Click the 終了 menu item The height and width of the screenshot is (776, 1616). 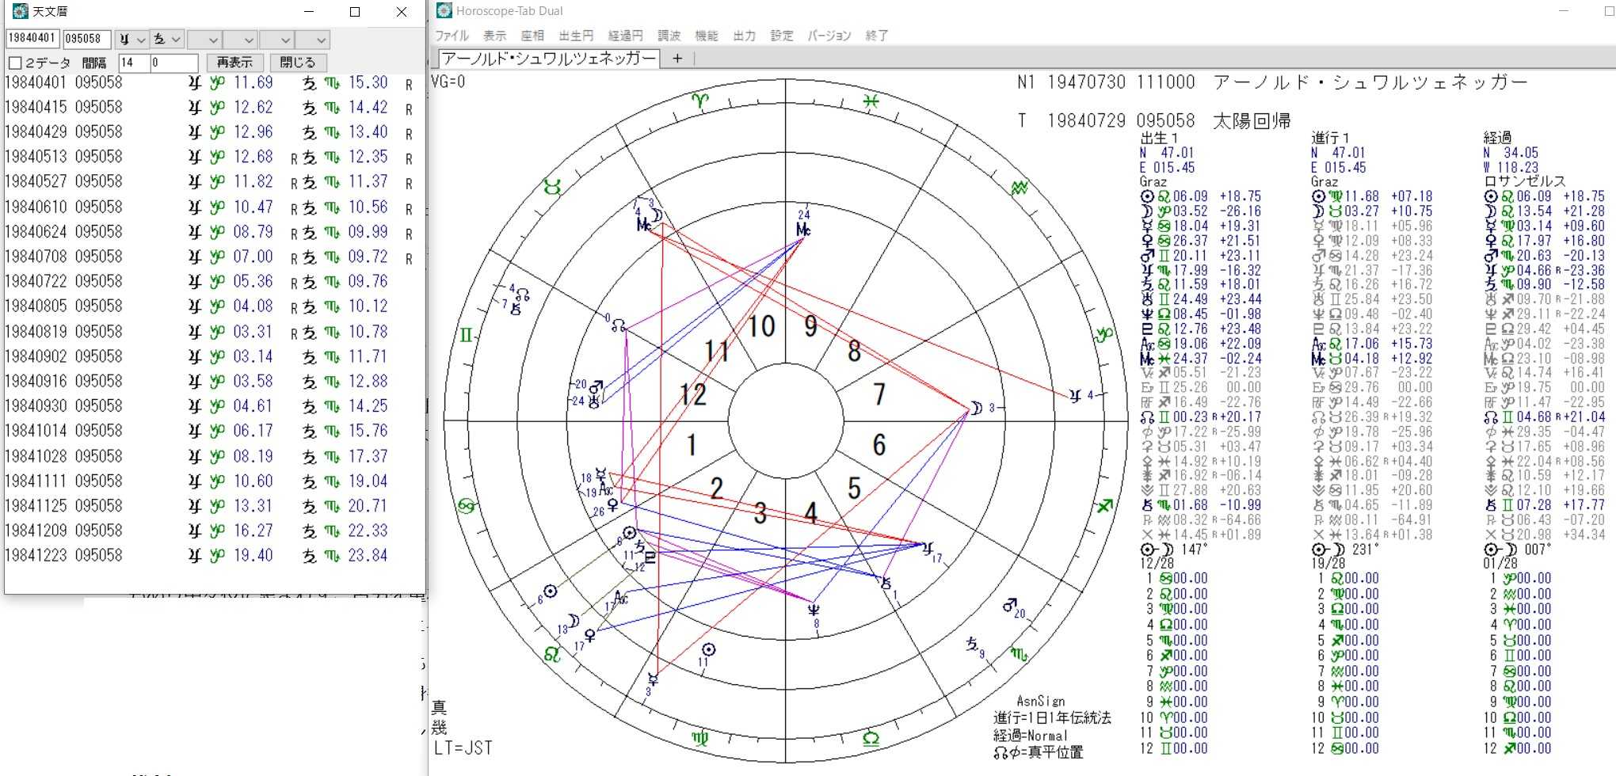(877, 36)
